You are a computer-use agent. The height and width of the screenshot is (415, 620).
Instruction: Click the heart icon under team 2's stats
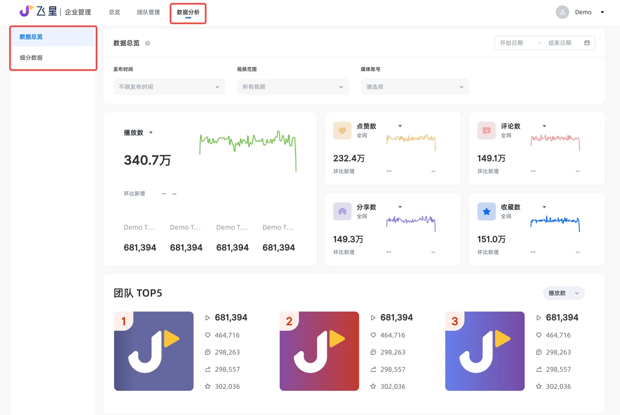(x=373, y=335)
